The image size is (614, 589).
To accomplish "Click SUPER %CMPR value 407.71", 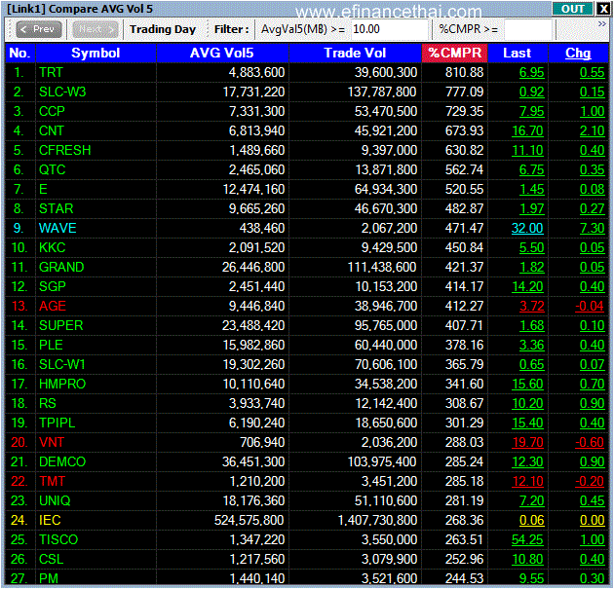I will point(465,326).
